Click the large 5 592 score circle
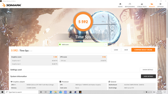The width and height of the screenshot is (168, 94). click(83, 22)
